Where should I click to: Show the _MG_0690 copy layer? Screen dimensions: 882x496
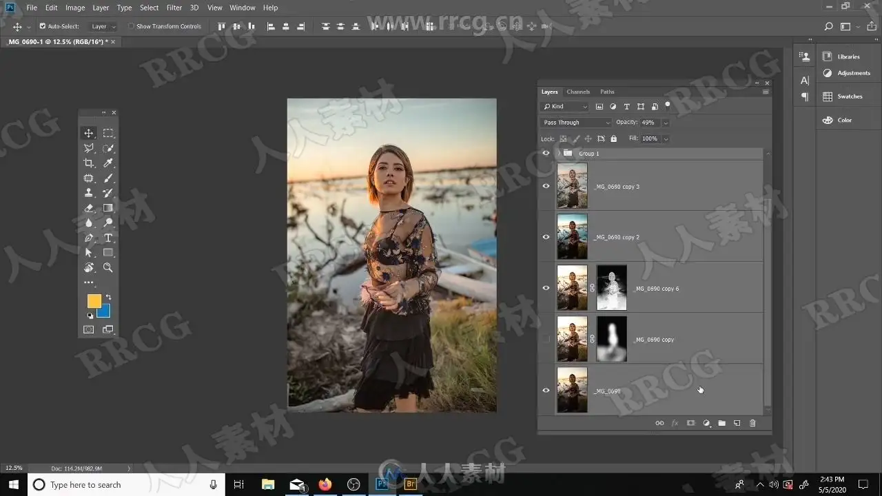(x=546, y=339)
